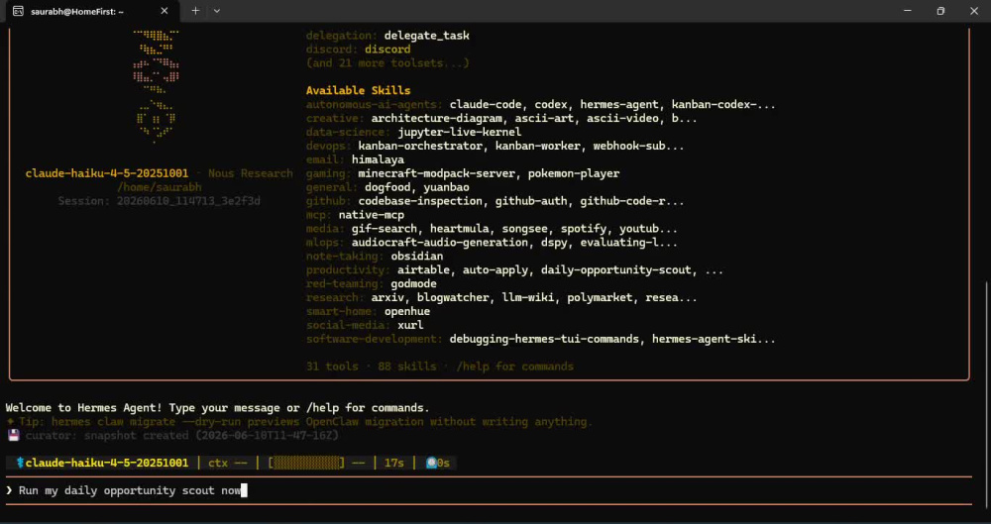Click the 'xurl' social-media skill
This screenshot has width=991, height=524.
coord(410,326)
